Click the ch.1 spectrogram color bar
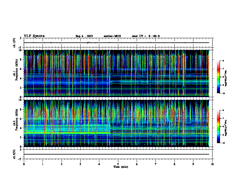 218,77
